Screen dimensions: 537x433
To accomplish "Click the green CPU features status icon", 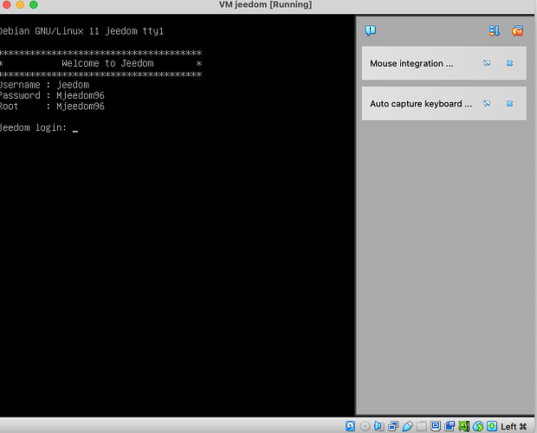I will [463, 426].
